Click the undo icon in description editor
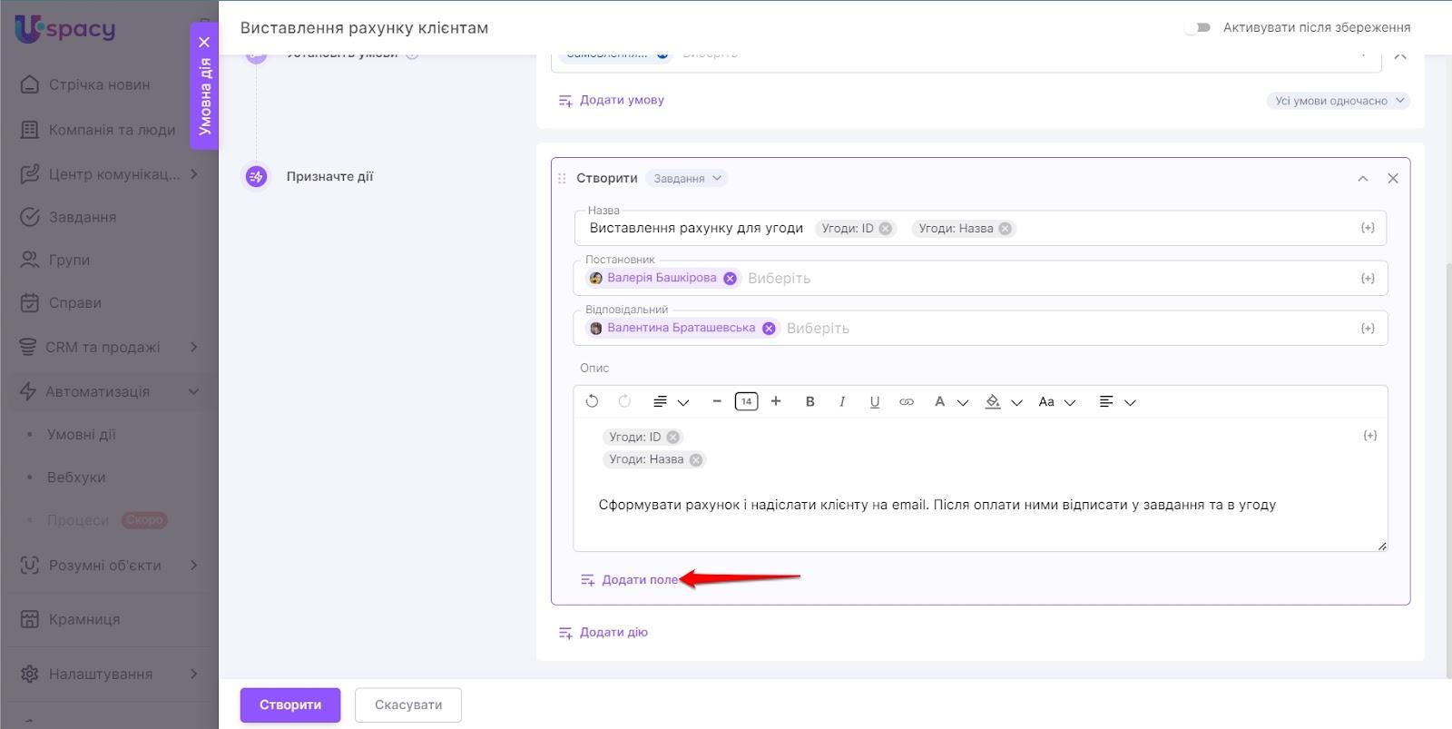Screen dimensions: 1452x729 [592, 401]
